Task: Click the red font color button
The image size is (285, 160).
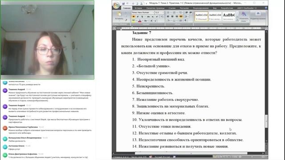Action: point(140,20)
